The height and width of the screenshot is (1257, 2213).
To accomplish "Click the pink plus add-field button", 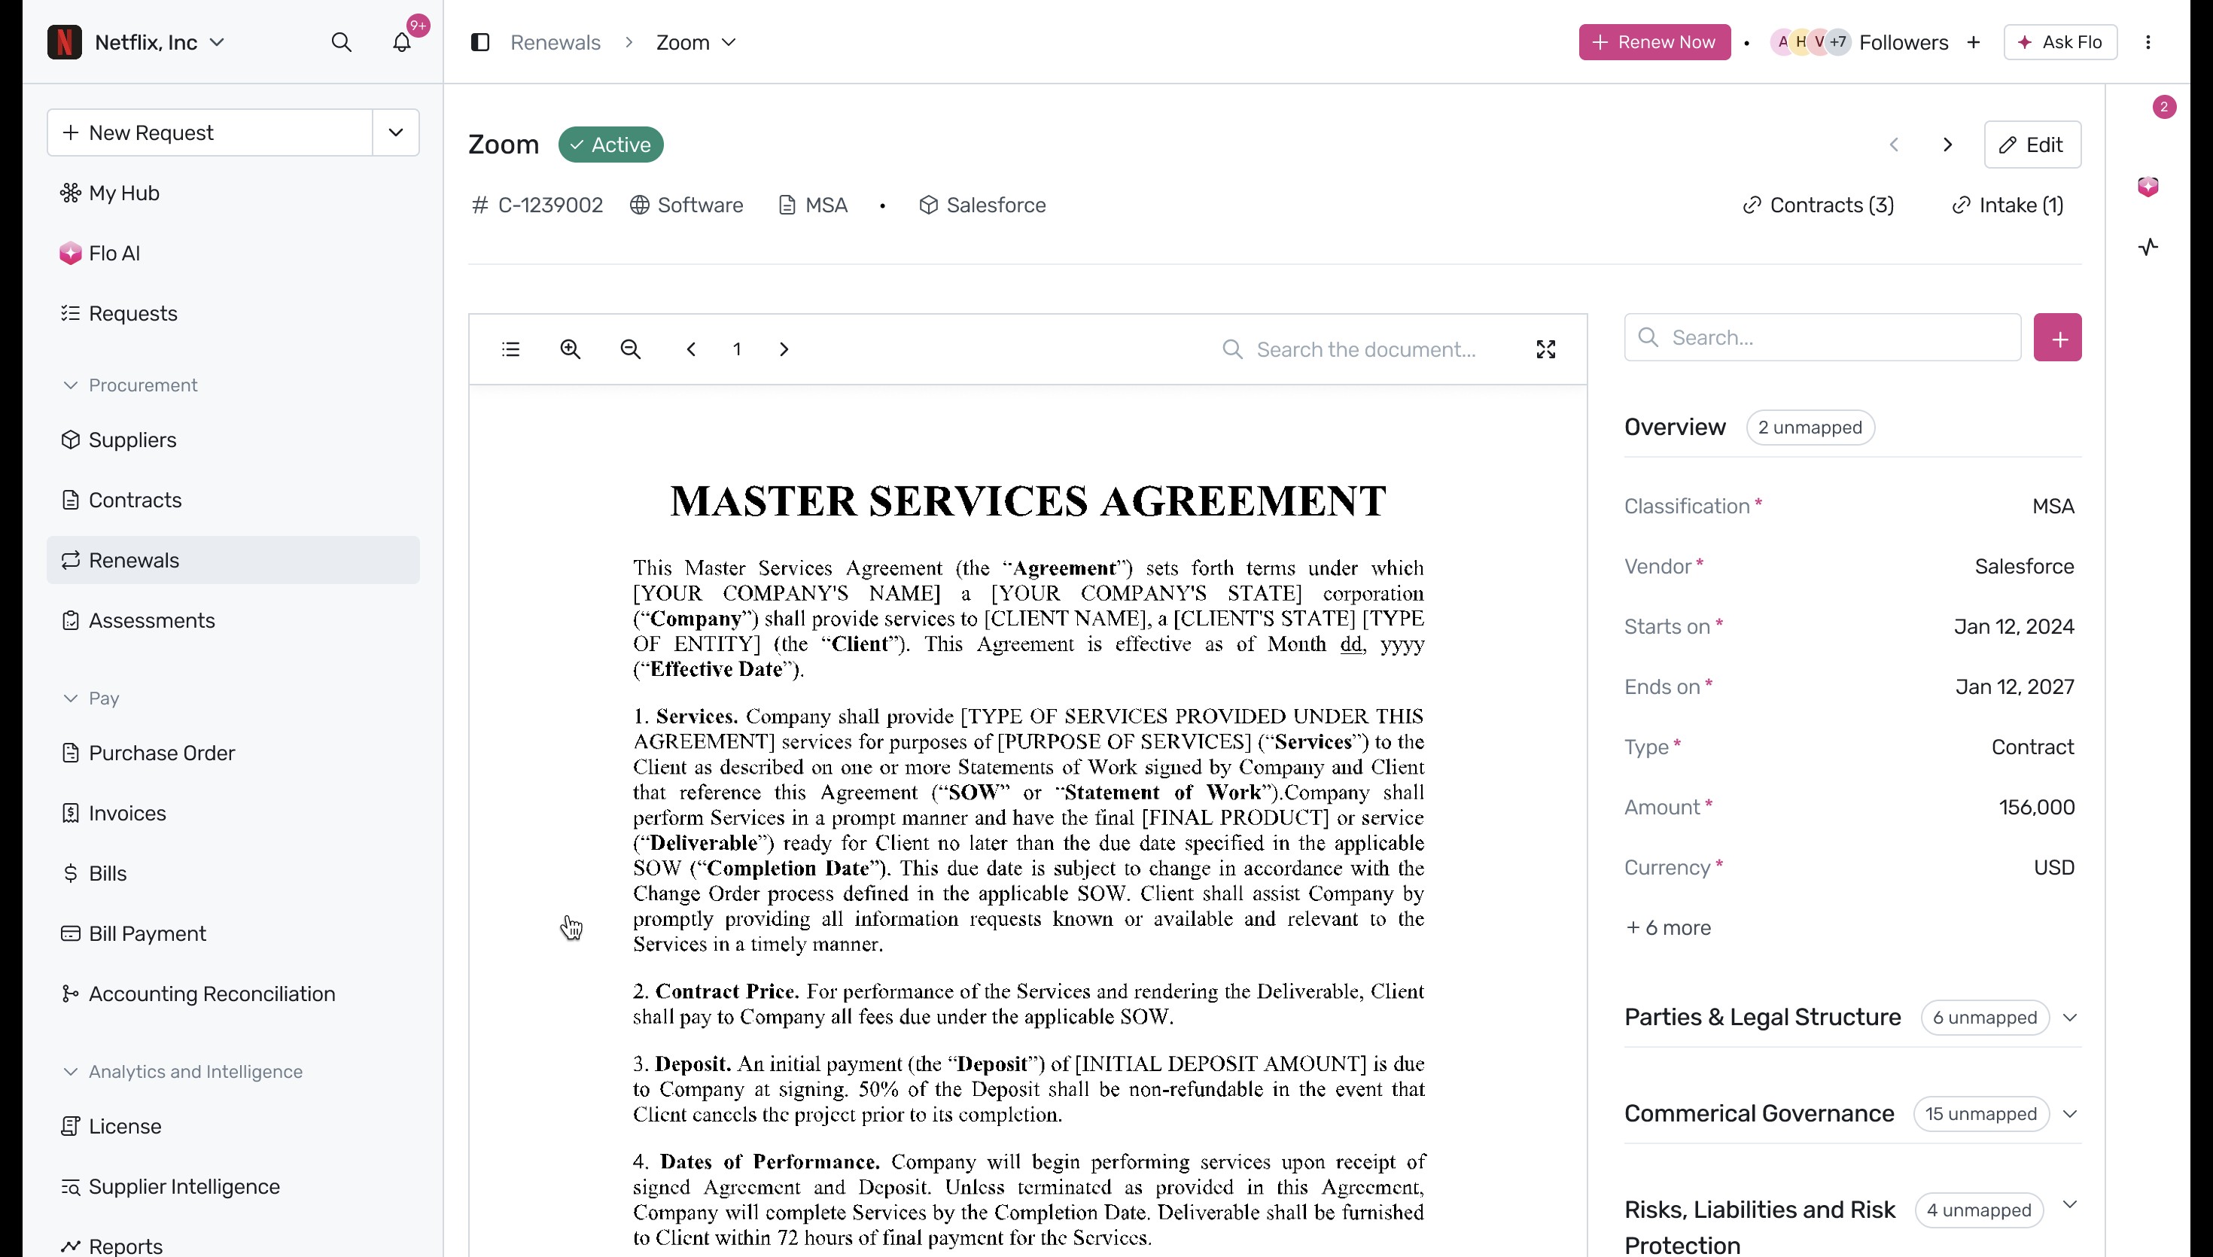I will click(x=2058, y=337).
